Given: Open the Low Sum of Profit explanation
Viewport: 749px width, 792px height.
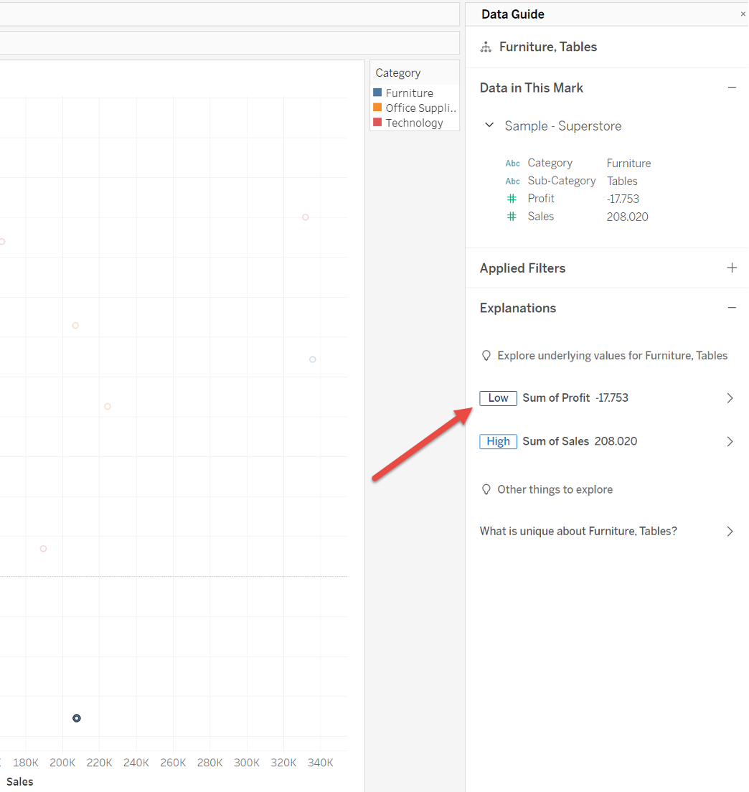Looking at the screenshot, I should tap(556, 398).
